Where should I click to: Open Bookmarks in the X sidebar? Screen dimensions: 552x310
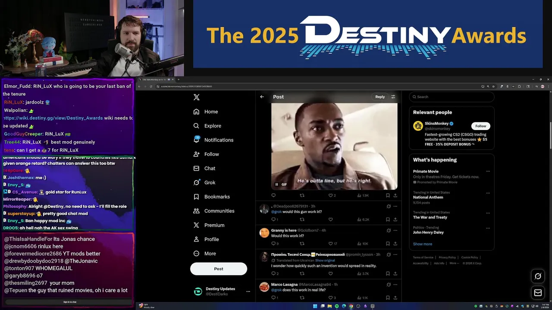211,197
